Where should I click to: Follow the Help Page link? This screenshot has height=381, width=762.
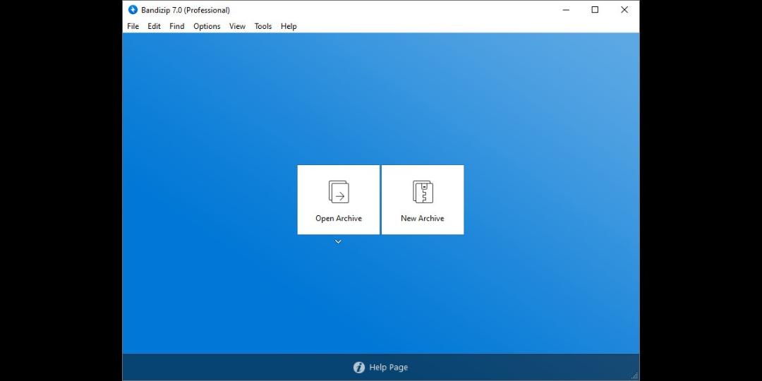[x=388, y=368]
